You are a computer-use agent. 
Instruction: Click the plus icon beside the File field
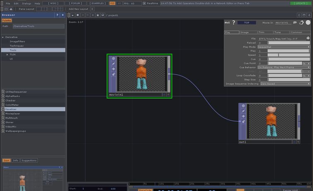click(x=308, y=38)
